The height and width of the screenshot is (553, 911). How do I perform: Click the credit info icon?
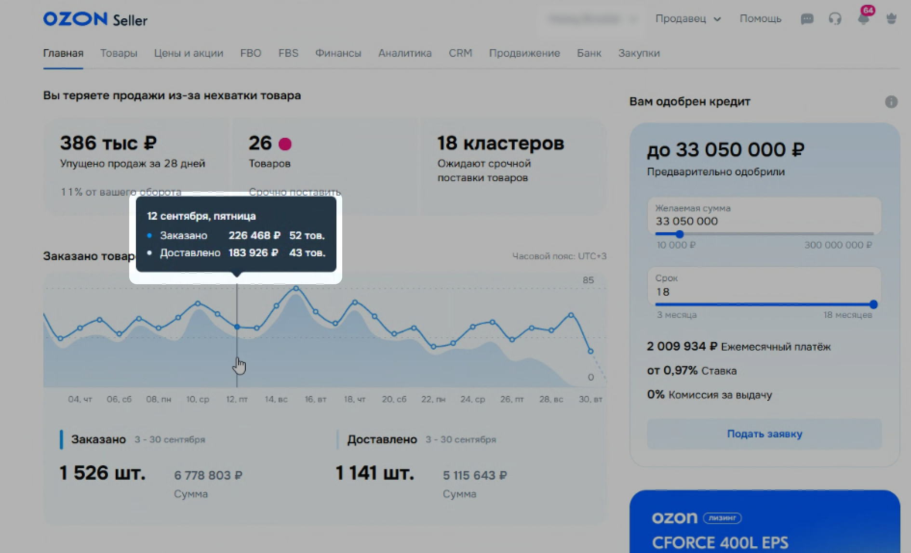coord(891,102)
